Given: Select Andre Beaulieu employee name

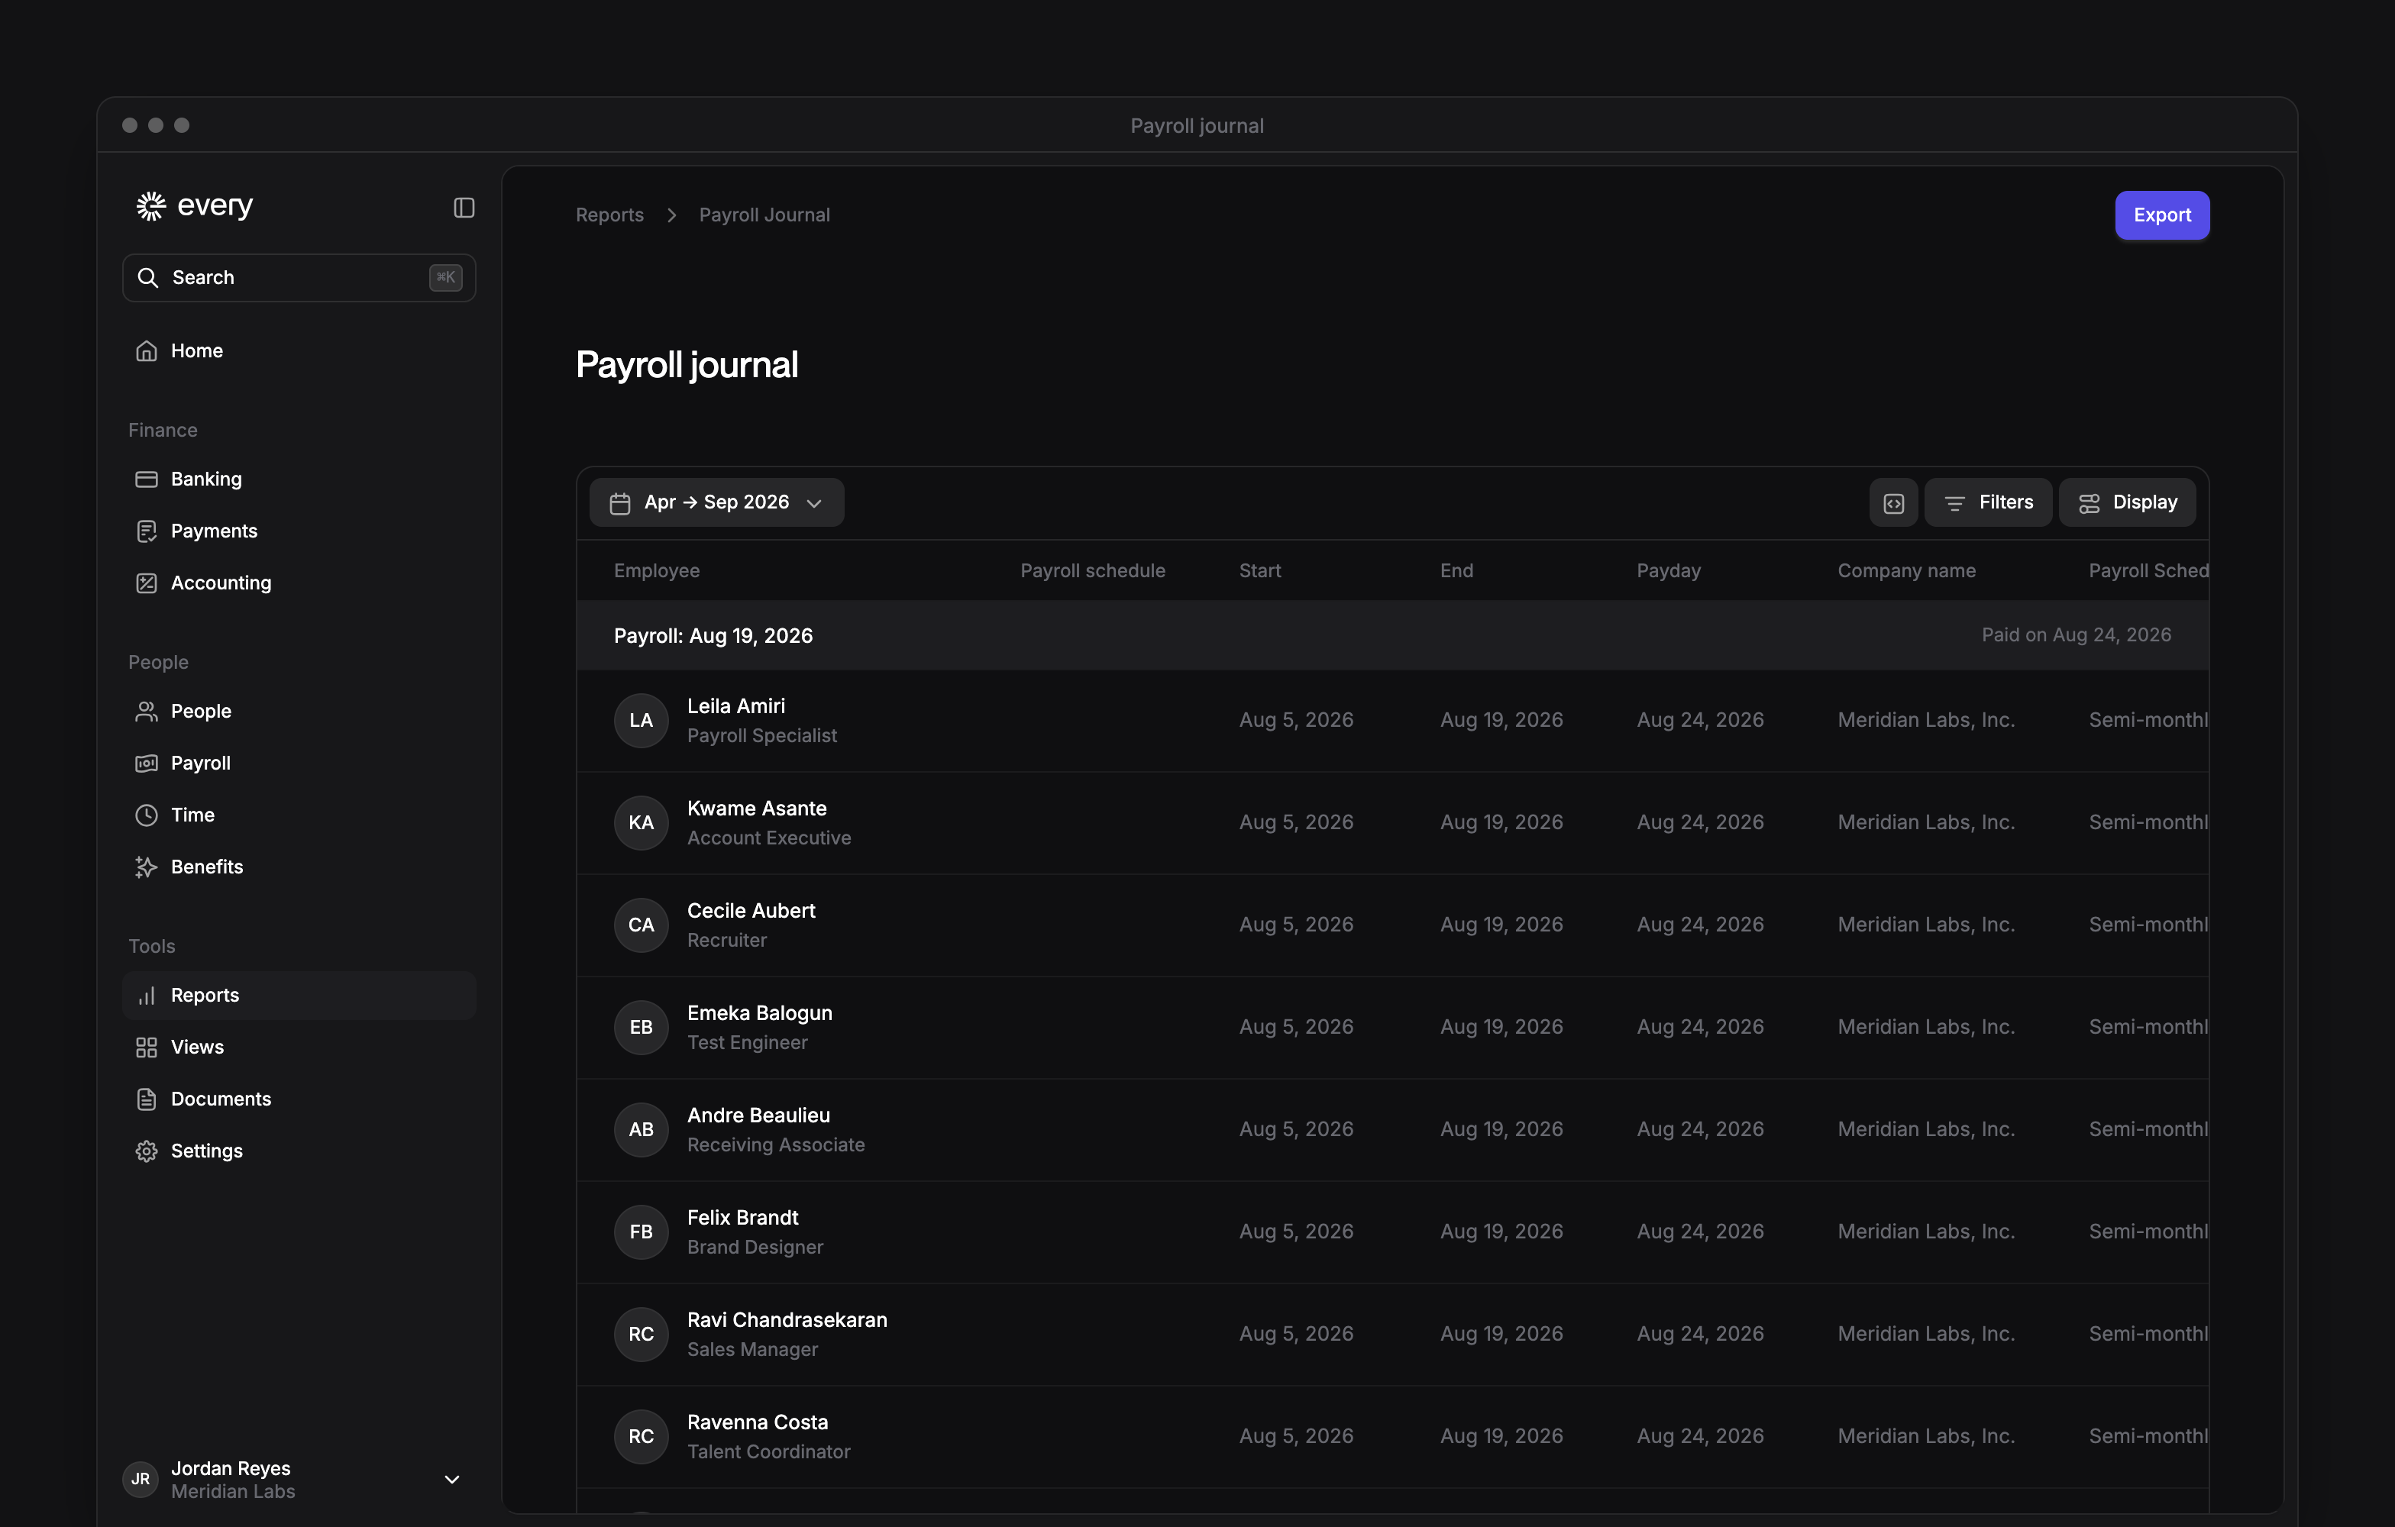Looking at the screenshot, I should [x=758, y=1115].
